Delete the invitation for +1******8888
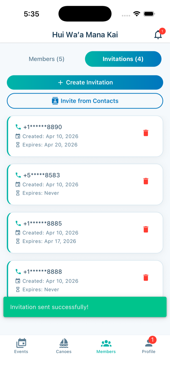 [146, 277]
